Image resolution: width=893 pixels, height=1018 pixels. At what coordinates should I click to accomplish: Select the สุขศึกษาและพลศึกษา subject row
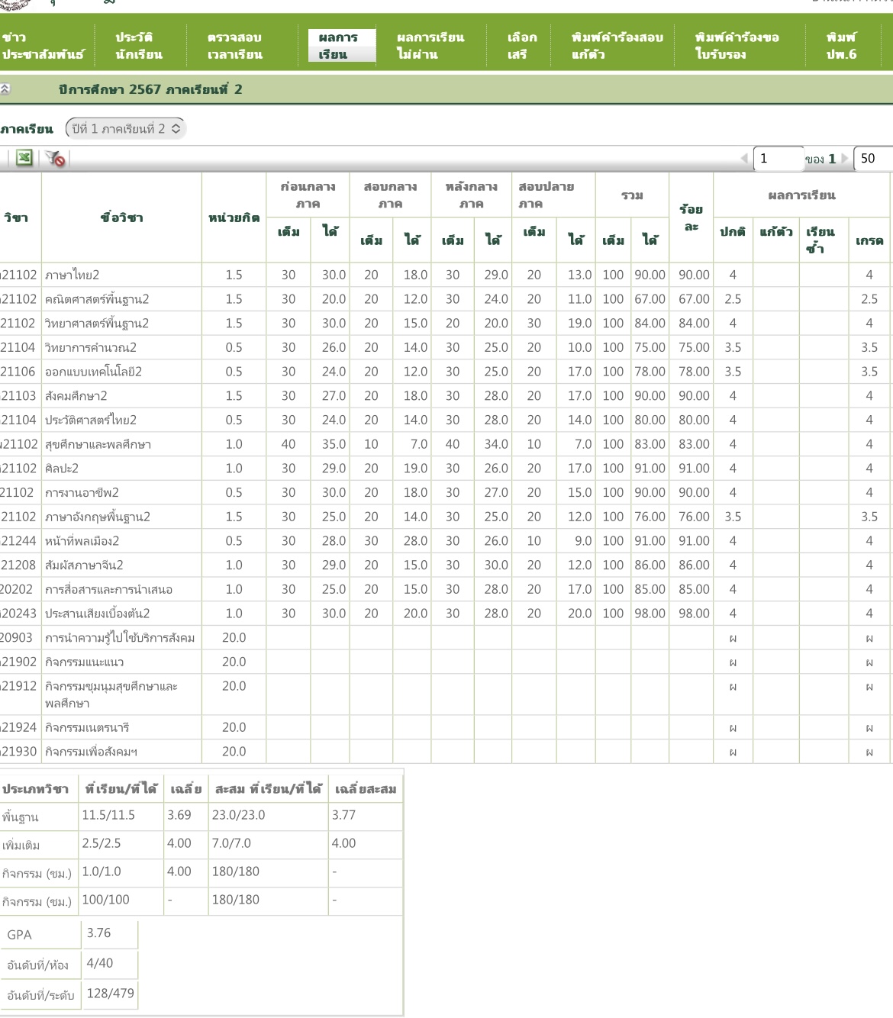[445, 444]
